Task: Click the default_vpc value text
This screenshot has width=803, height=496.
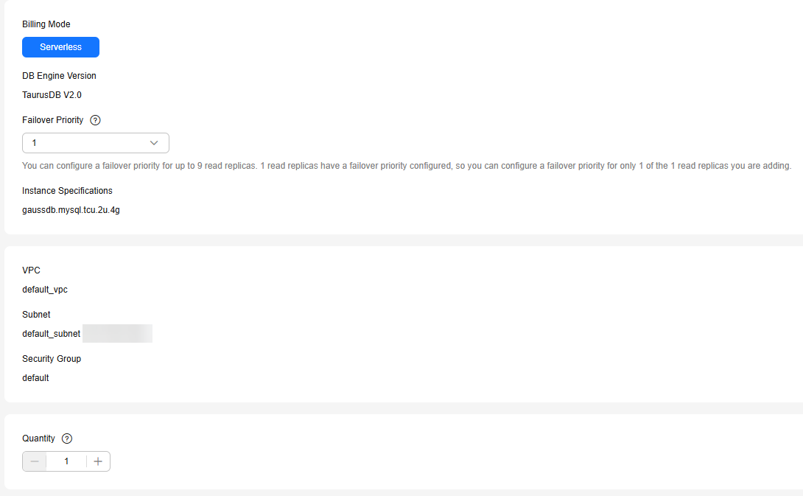Action: [x=45, y=290]
